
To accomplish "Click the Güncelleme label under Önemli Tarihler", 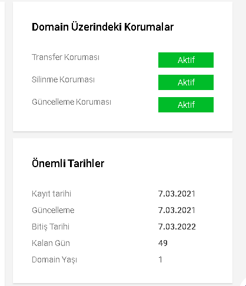I will pyautogui.click(x=53, y=210).
